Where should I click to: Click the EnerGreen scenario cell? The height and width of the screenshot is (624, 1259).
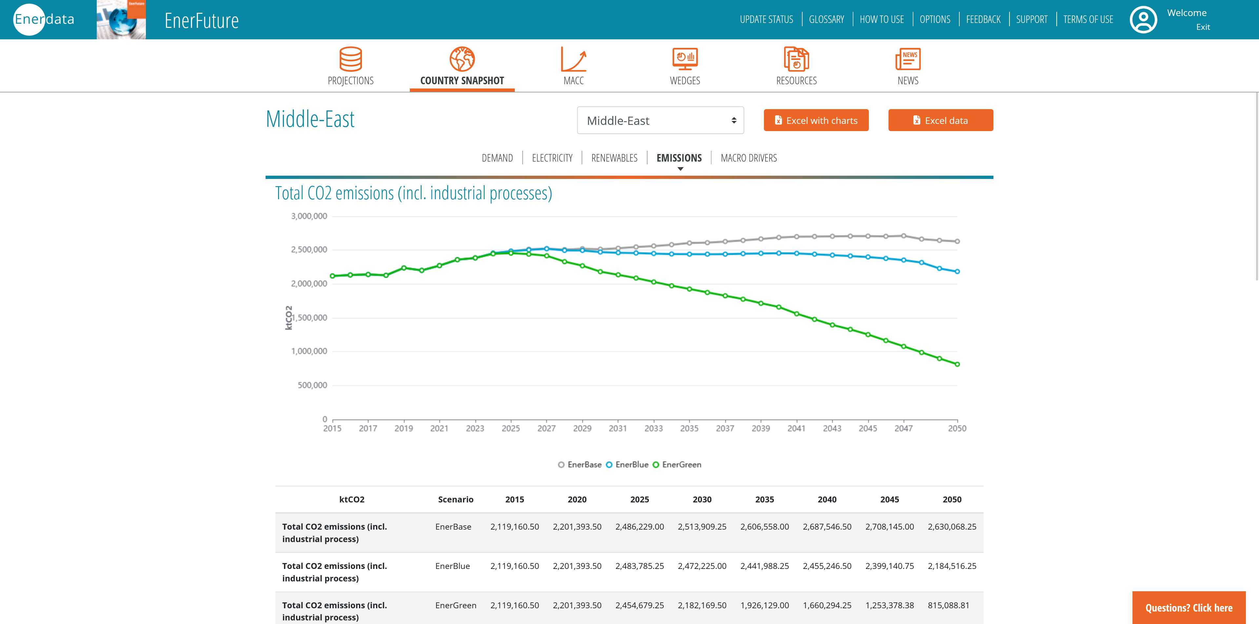[455, 605]
